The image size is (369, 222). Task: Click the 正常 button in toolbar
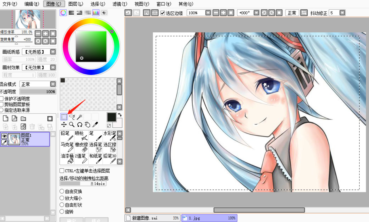click(x=292, y=13)
